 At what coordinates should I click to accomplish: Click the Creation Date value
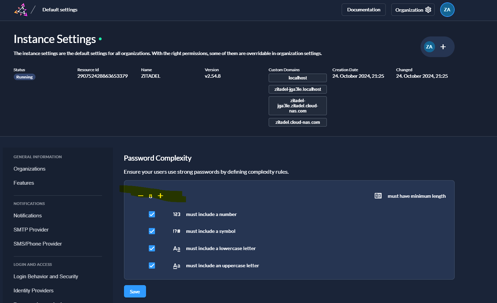(358, 76)
